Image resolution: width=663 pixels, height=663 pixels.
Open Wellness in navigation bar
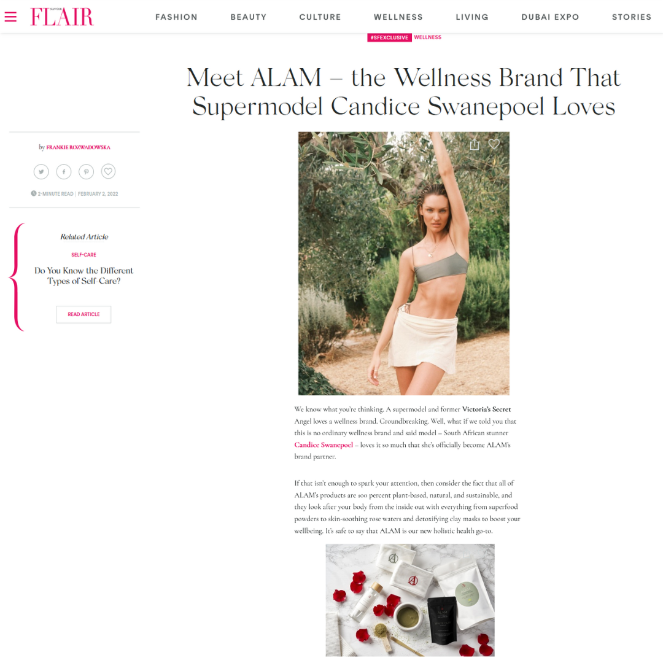[x=398, y=17]
